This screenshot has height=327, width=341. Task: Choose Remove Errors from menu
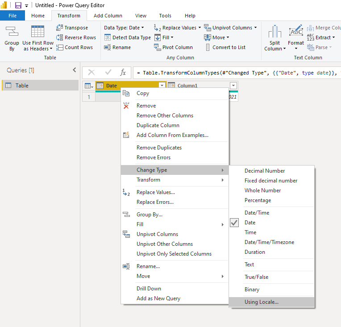[x=175, y=157]
